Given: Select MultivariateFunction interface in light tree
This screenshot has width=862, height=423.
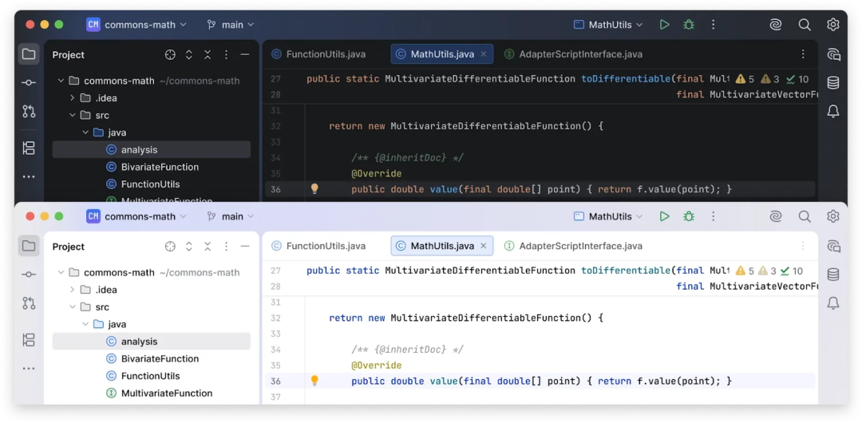Looking at the screenshot, I should coord(160,393).
